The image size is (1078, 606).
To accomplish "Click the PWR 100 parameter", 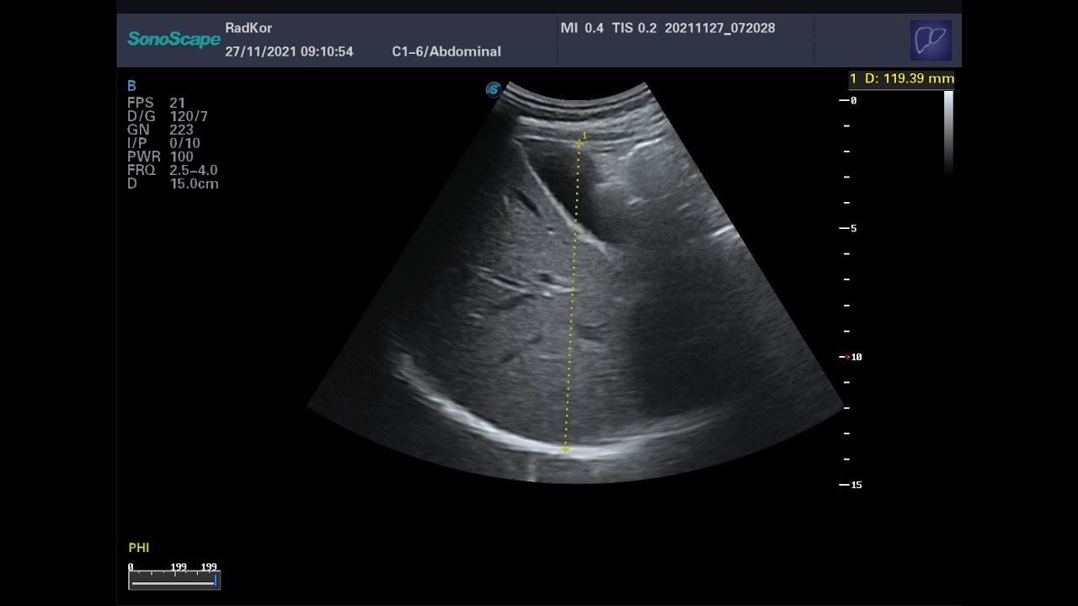I will 160,157.
